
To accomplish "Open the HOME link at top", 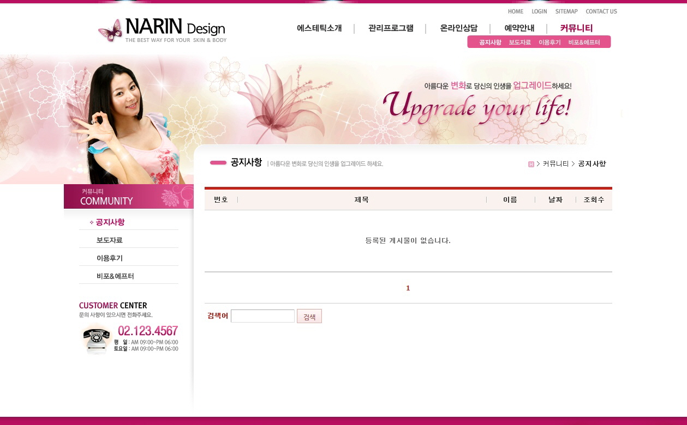I will [515, 11].
